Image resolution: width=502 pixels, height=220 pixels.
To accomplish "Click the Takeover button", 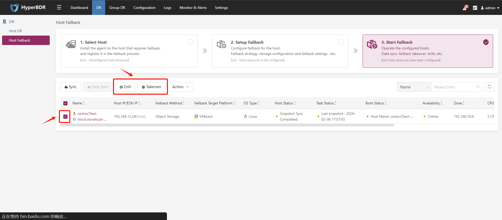I will 151,87.
